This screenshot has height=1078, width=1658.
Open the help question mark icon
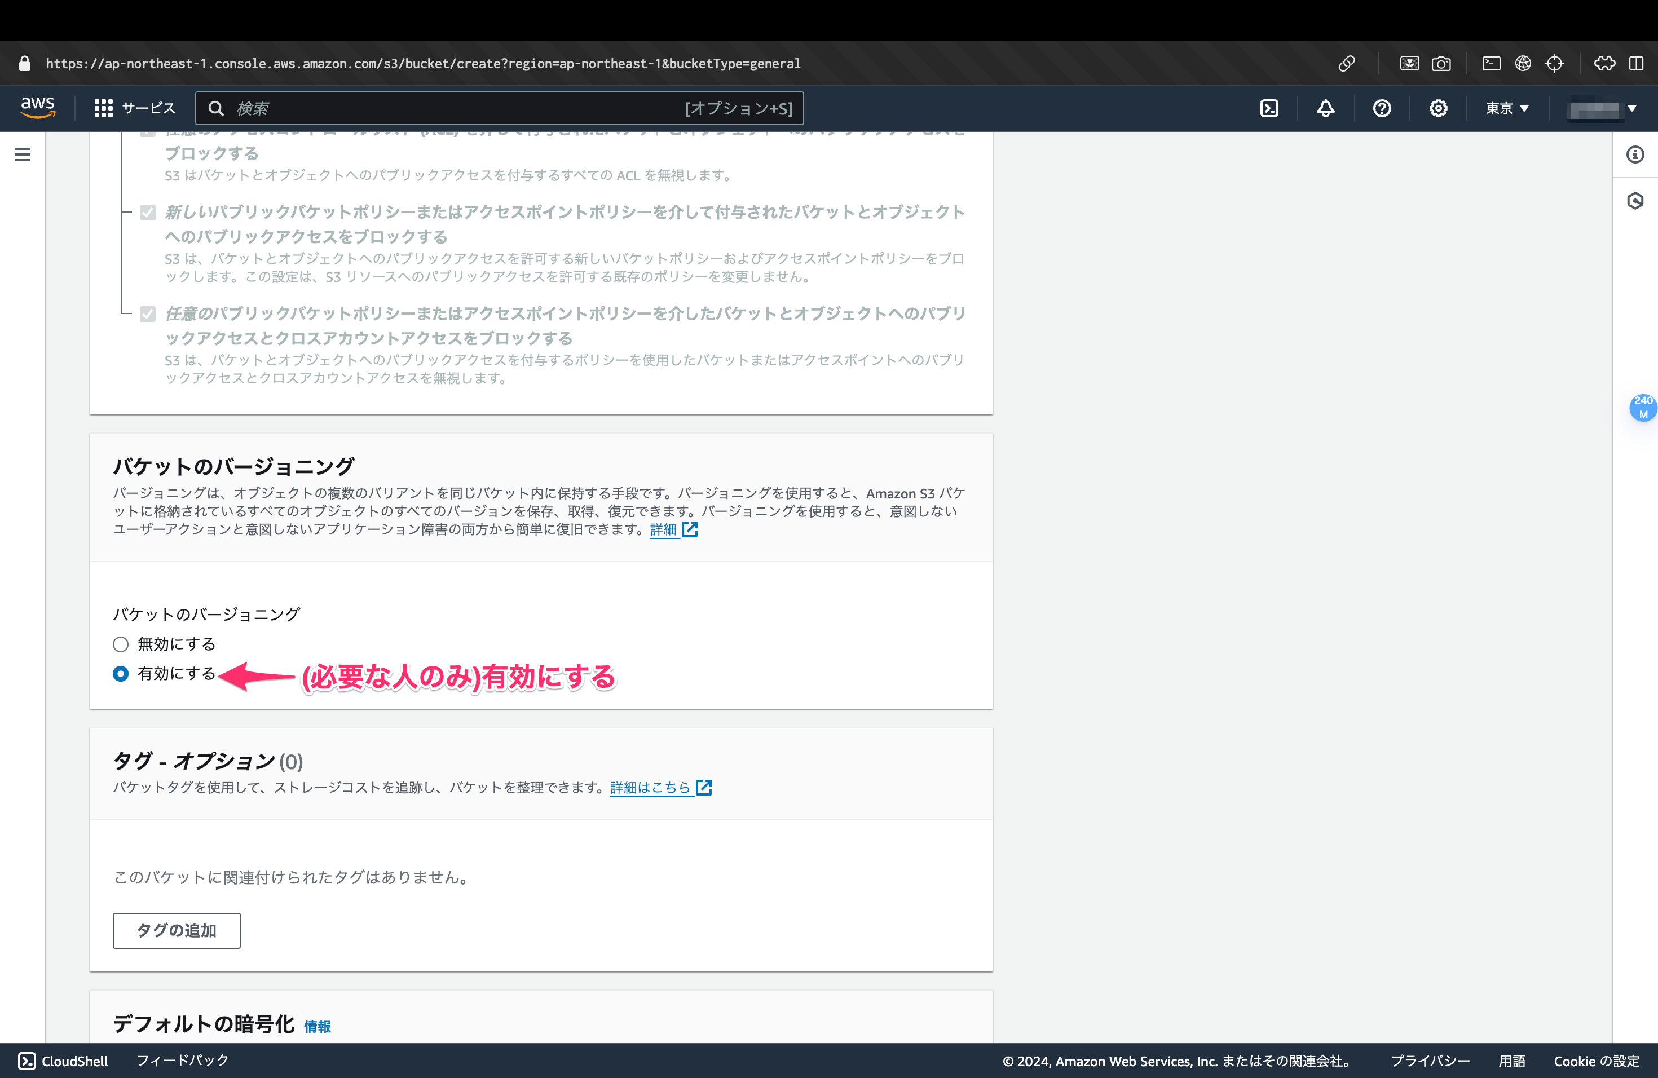click(x=1382, y=108)
